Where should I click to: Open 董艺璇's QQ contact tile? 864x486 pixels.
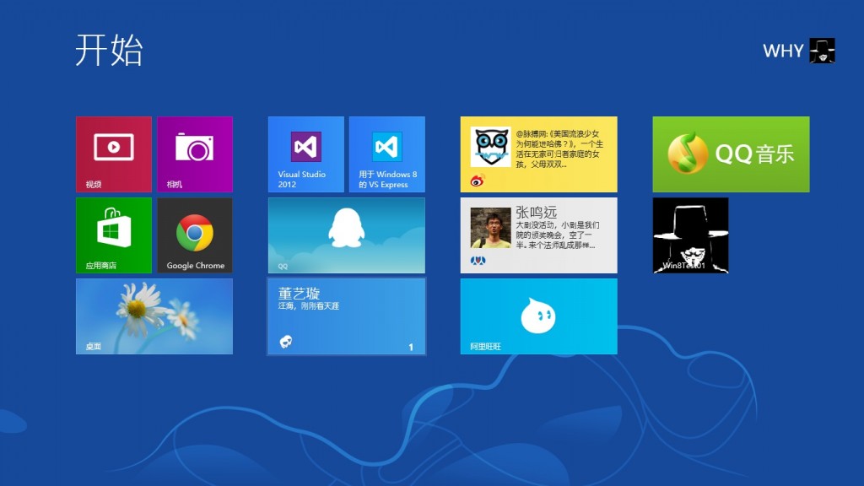[346, 316]
